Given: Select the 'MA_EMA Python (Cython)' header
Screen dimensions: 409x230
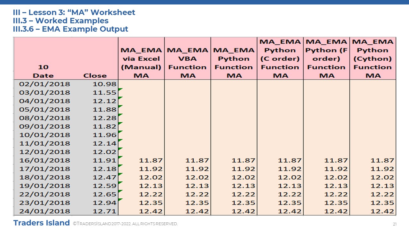Looking at the screenshot, I should [373, 59].
